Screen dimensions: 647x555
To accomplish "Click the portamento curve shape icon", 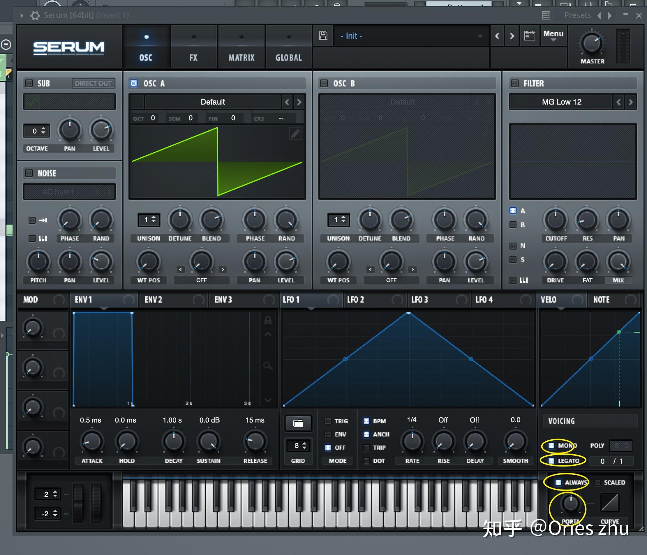I will pos(610,502).
